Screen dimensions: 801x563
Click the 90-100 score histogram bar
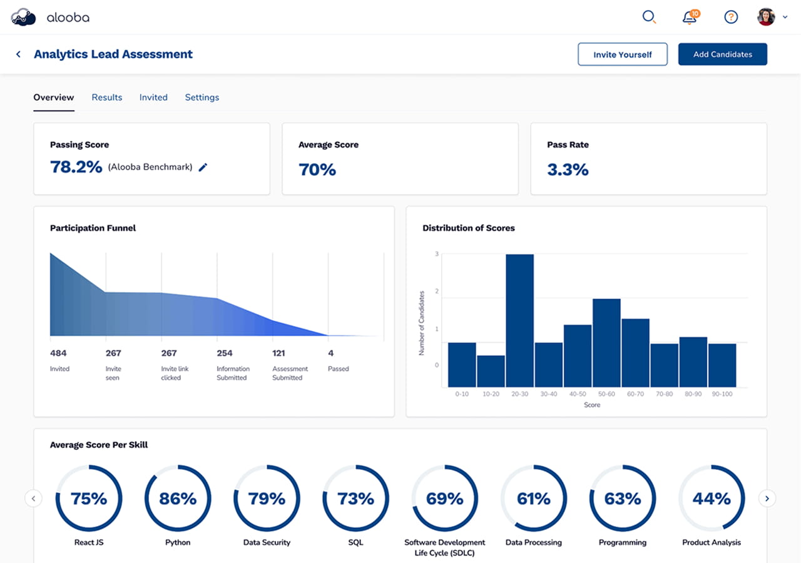(x=722, y=365)
